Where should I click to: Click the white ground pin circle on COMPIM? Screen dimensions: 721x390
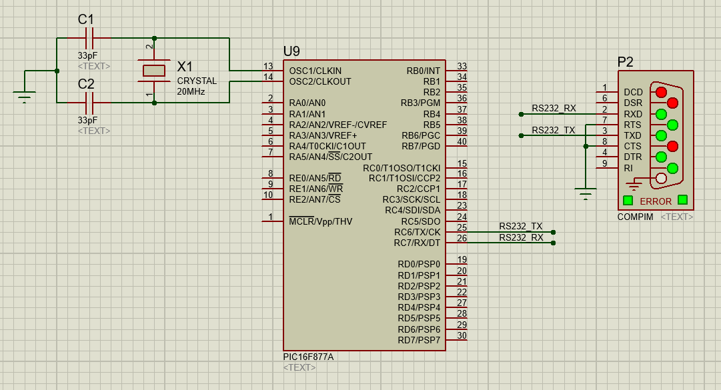661,178
